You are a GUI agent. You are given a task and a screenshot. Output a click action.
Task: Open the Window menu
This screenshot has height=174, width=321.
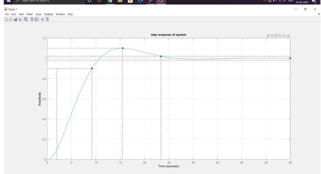click(60, 14)
